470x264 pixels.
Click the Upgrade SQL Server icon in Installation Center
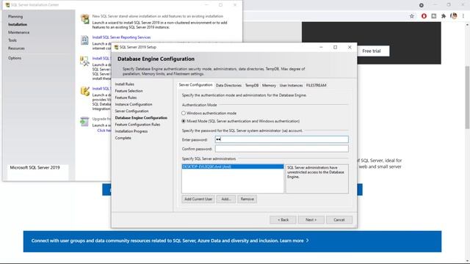click(85, 122)
